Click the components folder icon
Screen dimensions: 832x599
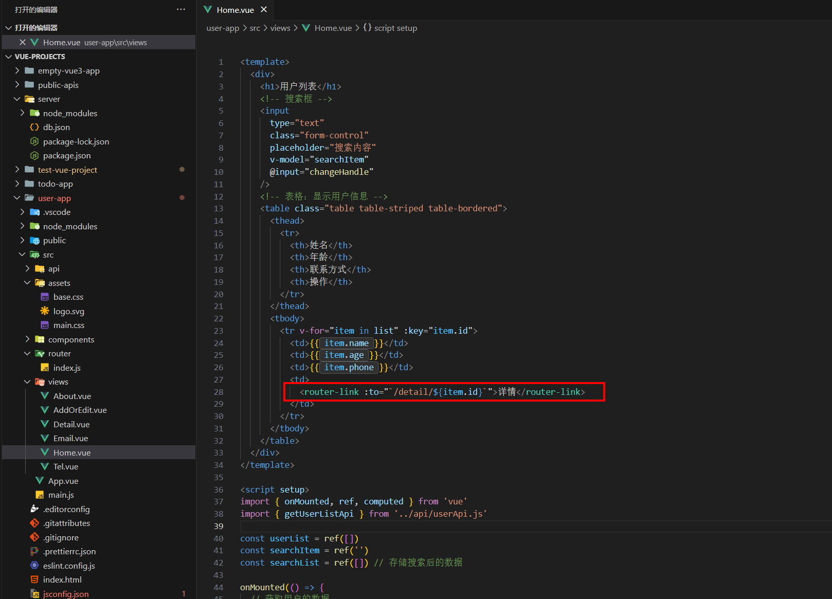pyautogui.click(x=40, y=339)
